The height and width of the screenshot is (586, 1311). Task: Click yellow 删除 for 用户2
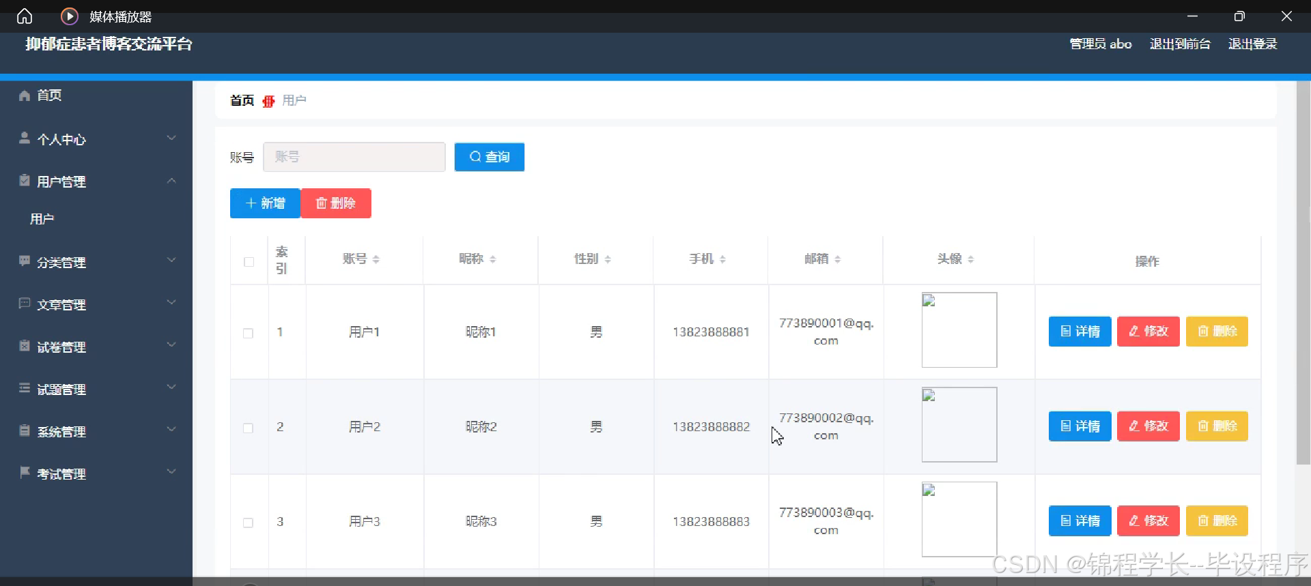pos(1217,426)
